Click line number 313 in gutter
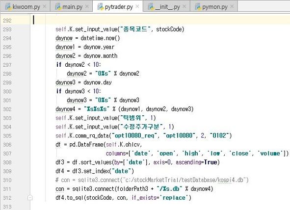The image size is (290, 210). point(7,207)
